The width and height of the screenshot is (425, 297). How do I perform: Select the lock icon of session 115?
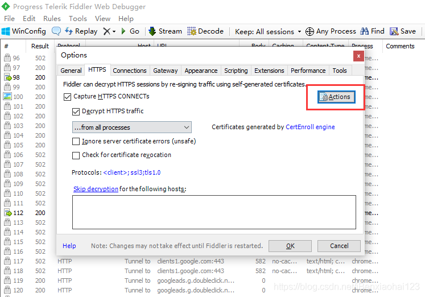(x=7, y=241)
